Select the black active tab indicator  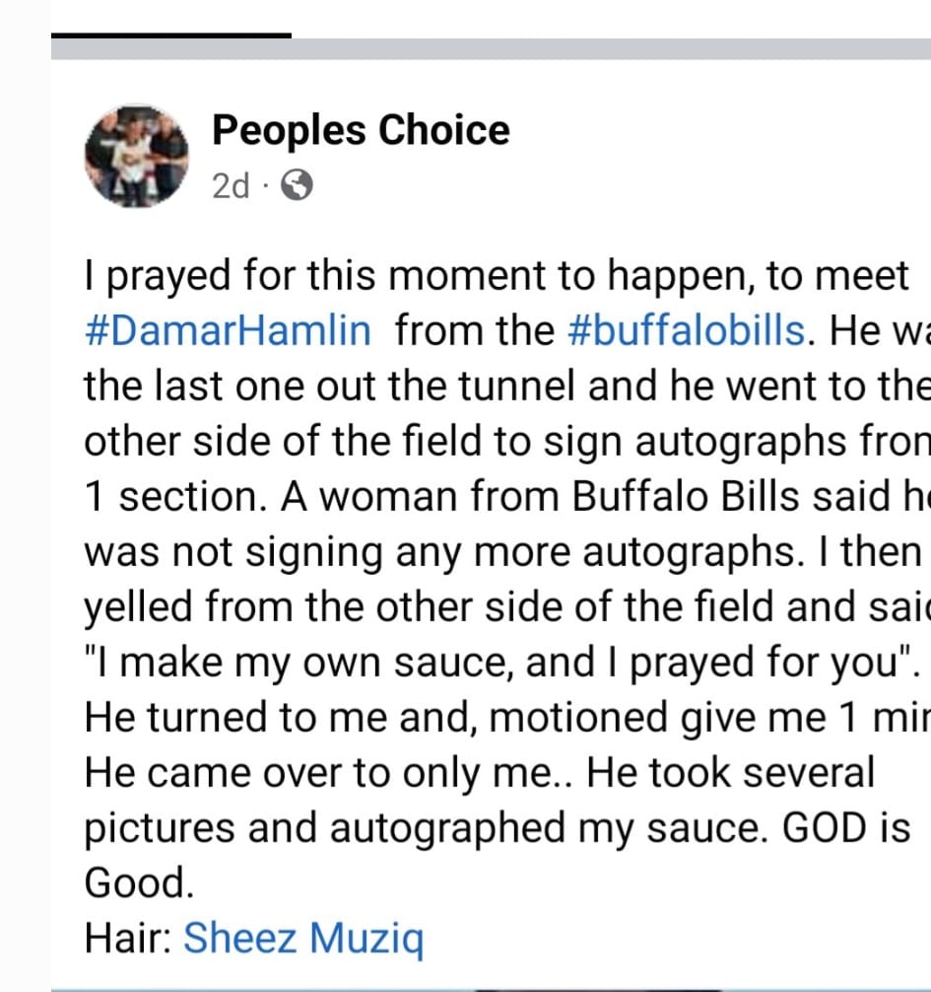[171, 35]
